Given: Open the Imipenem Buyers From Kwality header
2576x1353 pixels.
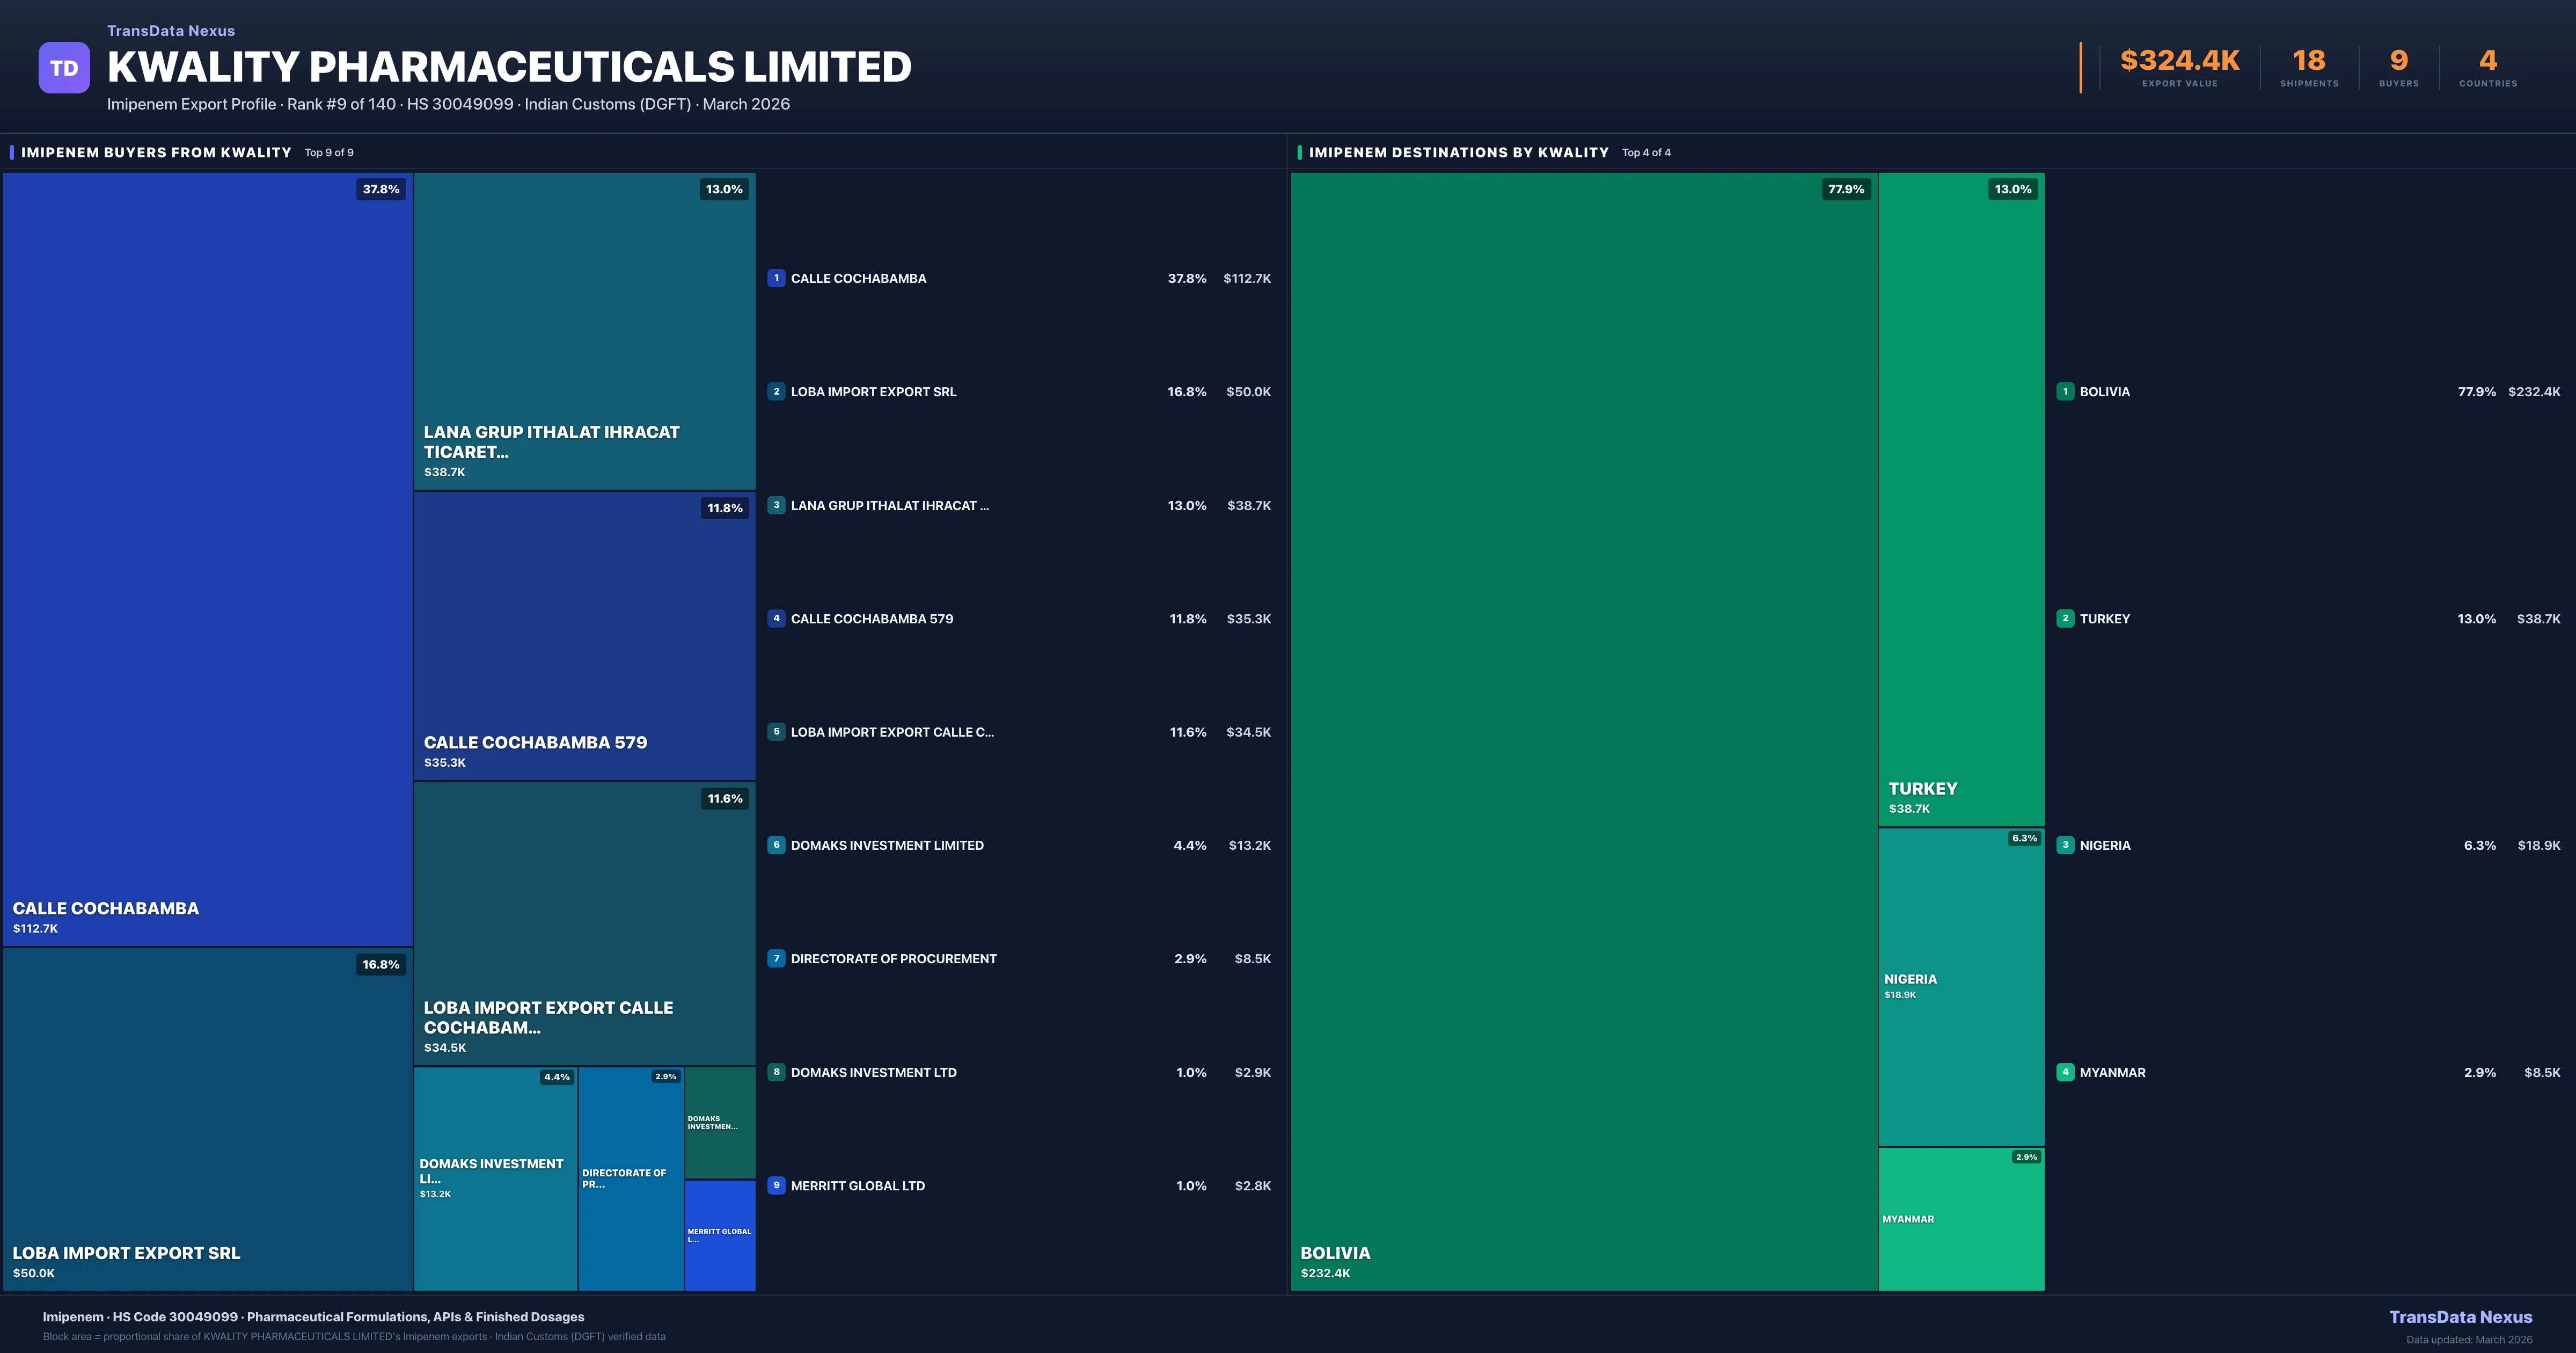Looking at the screenshot, I should point(156,152).
